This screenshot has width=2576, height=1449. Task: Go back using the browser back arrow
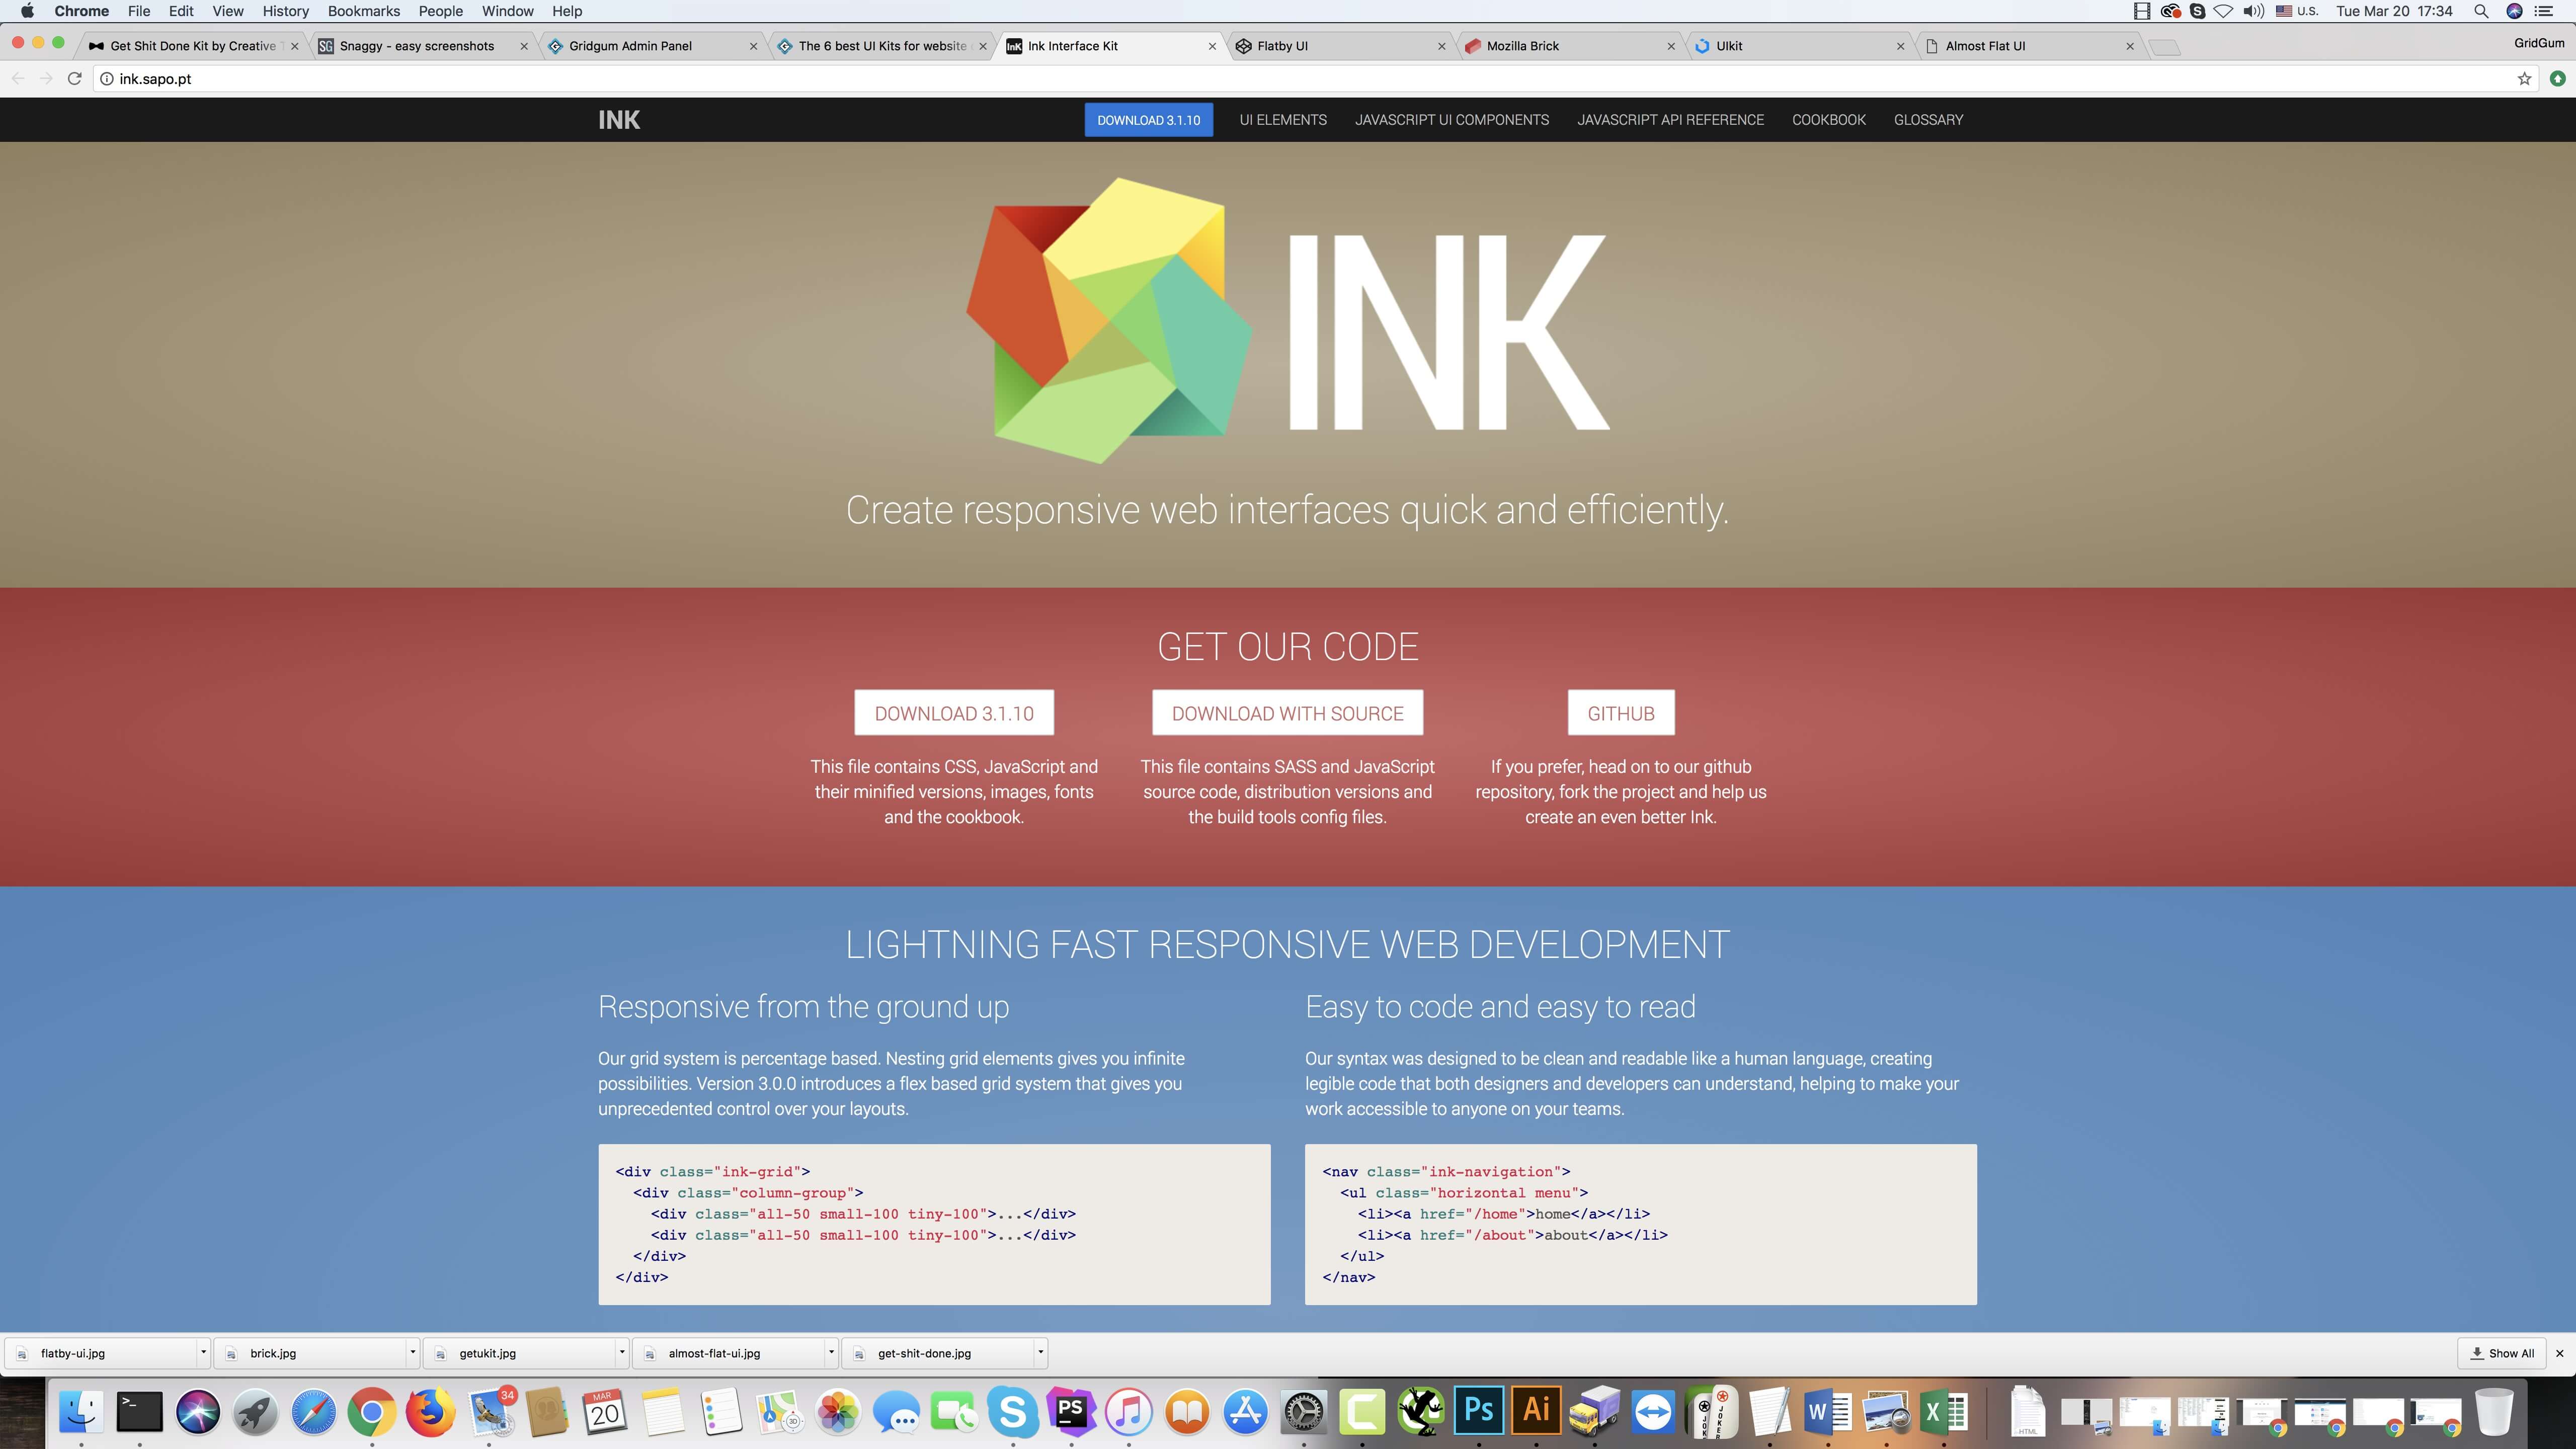click(18, 79)
